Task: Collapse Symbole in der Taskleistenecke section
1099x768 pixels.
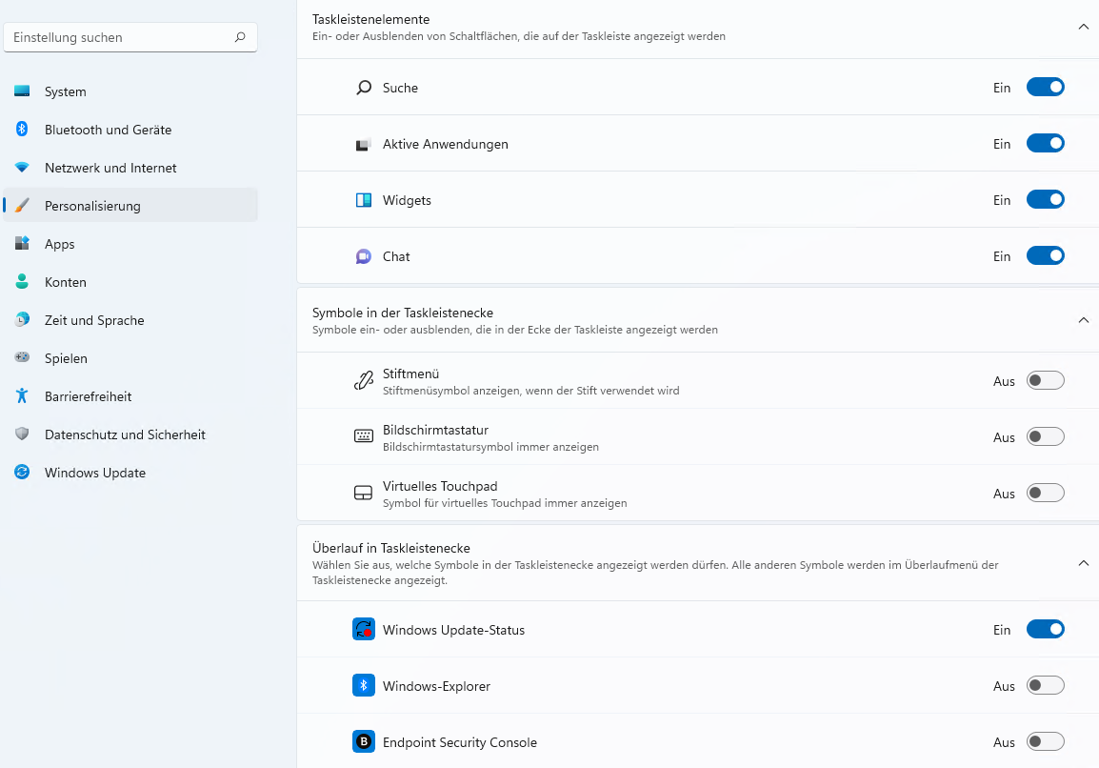Action: [x=1083, y=320]
